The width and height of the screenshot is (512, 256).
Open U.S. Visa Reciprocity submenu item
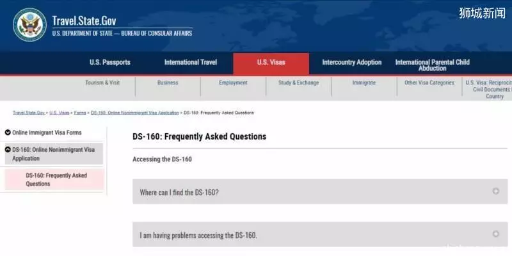tap(489, 90)
